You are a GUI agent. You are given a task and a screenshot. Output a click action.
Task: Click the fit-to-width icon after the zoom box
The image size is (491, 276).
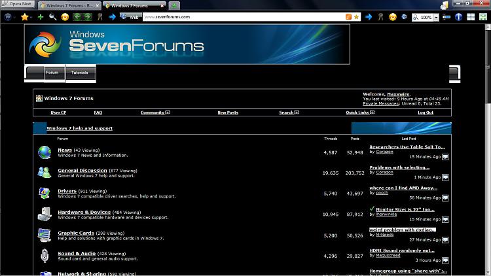(x=446, y=17)
